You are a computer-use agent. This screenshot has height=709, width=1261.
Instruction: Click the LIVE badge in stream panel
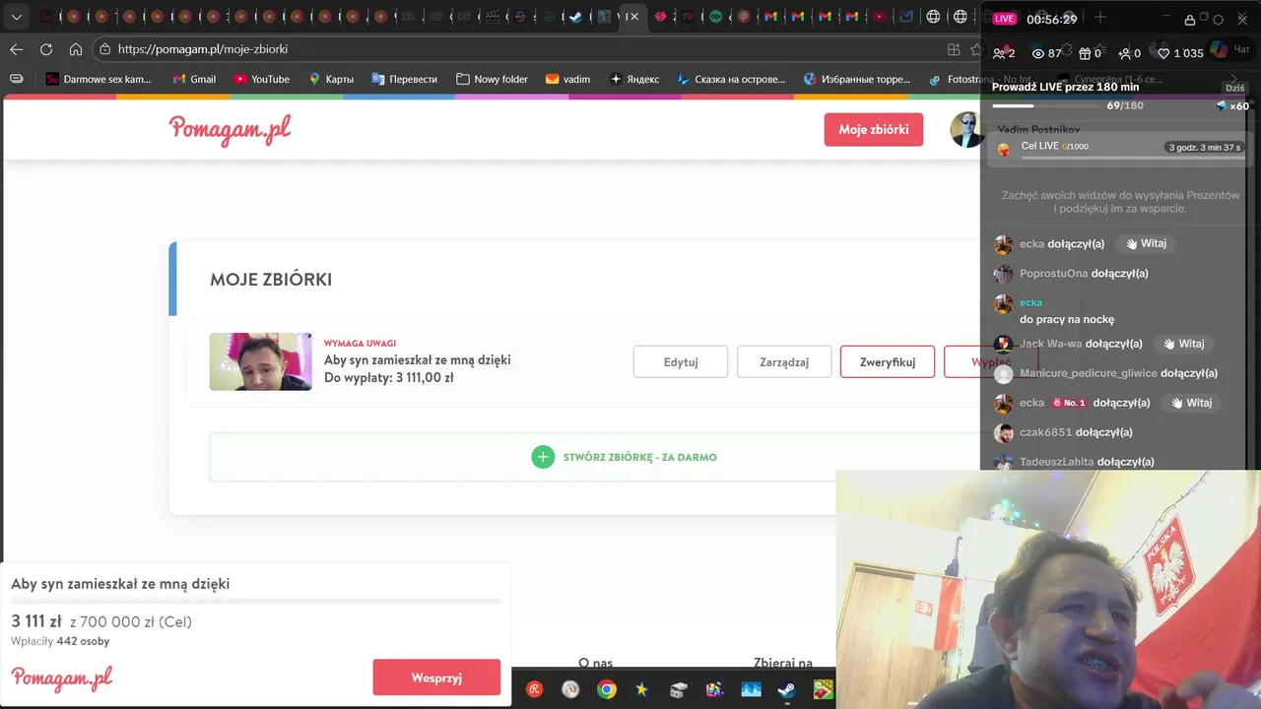point(1004,19)
